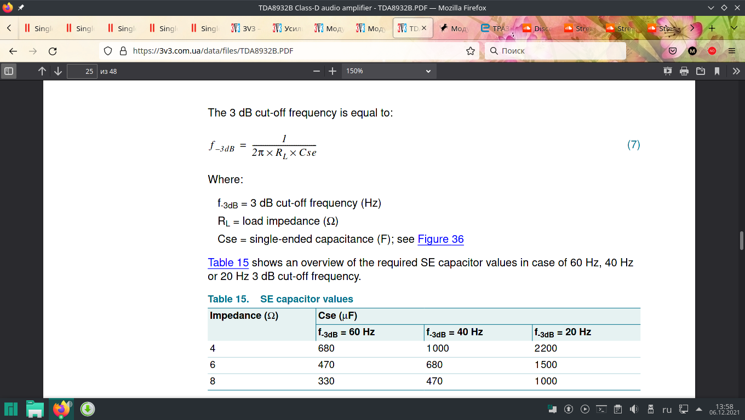Bookmark this page with the star

(470, 51)
